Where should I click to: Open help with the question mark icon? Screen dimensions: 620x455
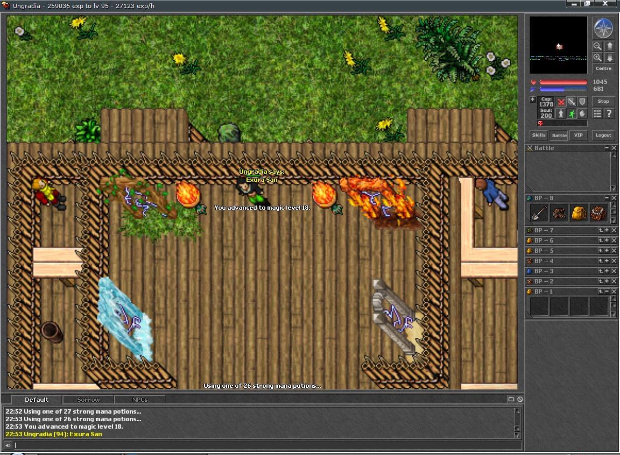tap(609, 114)
